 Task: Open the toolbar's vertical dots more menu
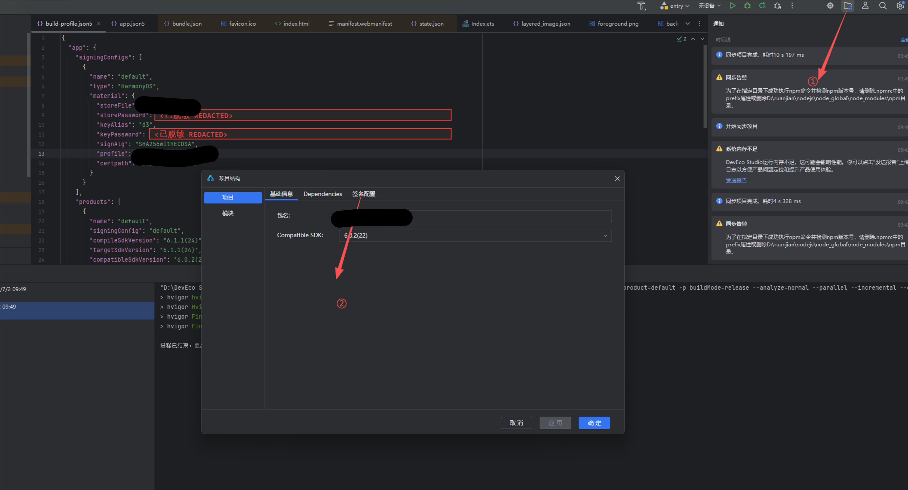(x=792, y=6)
